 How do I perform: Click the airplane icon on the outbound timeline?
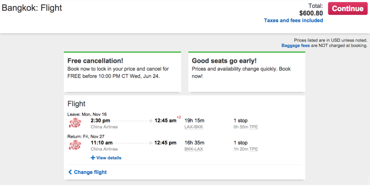pos(151,121)
